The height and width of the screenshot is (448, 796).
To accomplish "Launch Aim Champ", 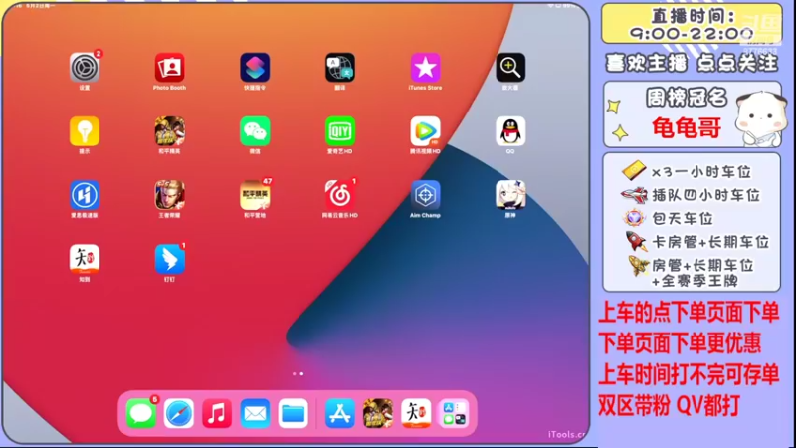I will click(426, 195).
